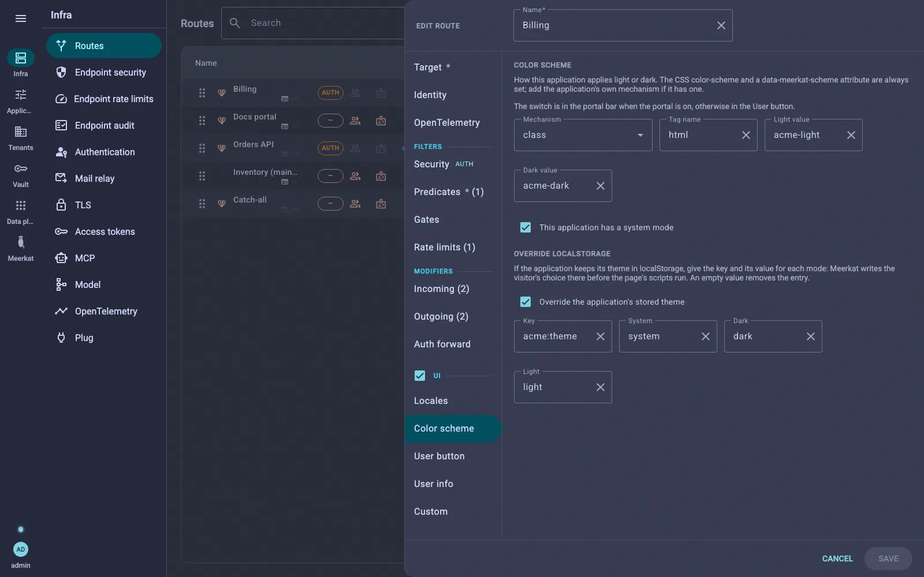Open the Predicates section
Image resolution: width=924 pixels, height=577 pixels.
tap(453, 192)
